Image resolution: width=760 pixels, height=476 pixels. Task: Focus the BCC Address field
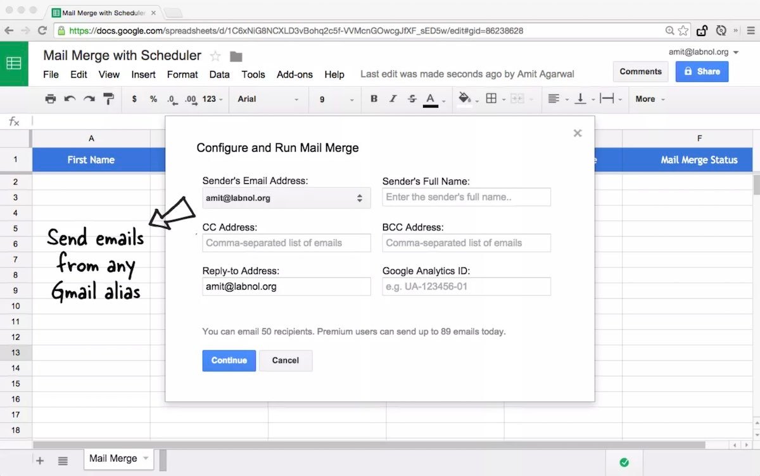point(467,243)
